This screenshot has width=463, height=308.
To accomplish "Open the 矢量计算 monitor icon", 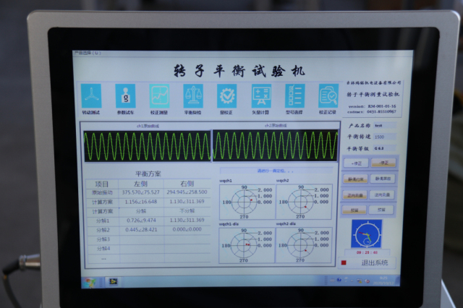I will tap(261, 96).
